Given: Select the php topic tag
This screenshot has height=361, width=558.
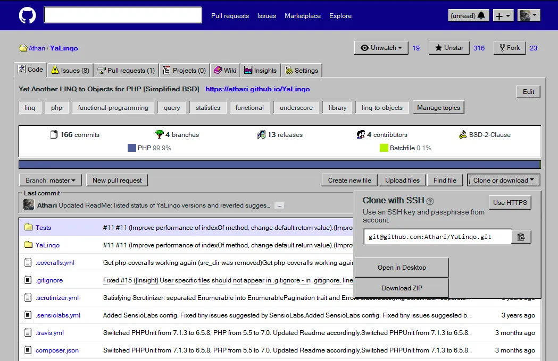Looking at the screenshot, I should (x=56, y=108).
